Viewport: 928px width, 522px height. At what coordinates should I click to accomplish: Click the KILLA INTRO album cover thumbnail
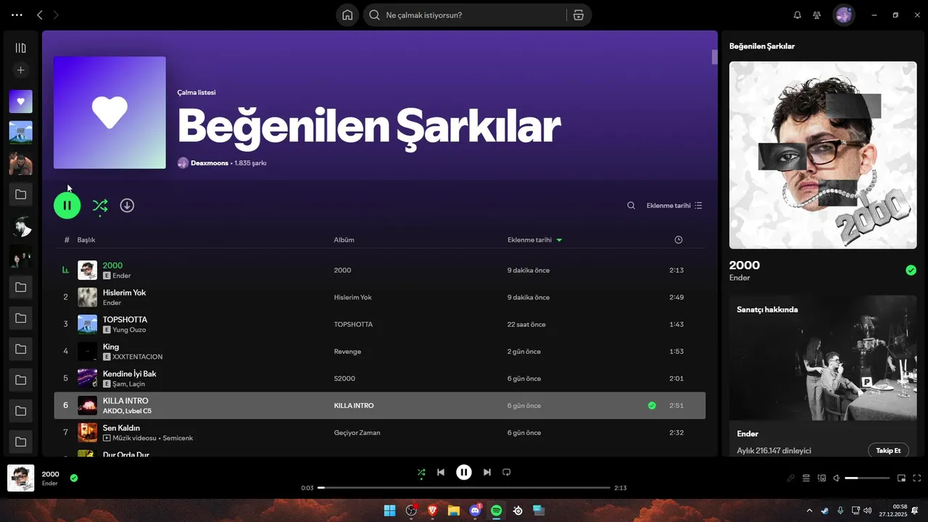point(87,405)
